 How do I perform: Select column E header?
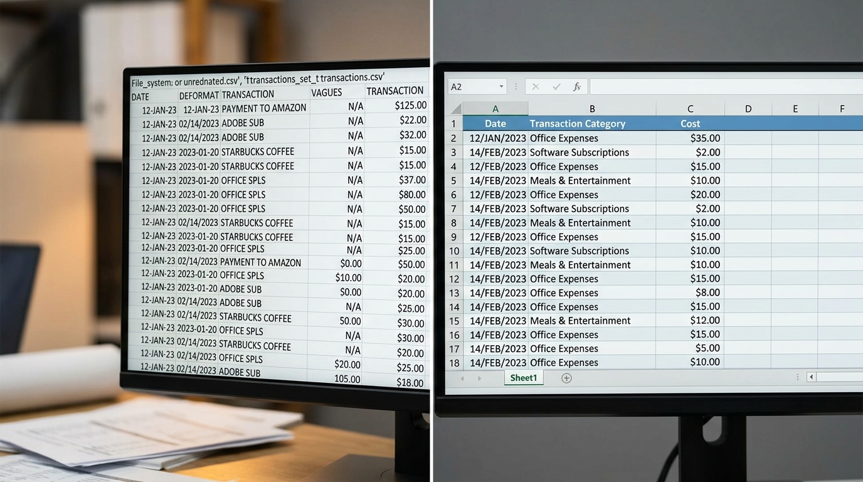point(795,109)
